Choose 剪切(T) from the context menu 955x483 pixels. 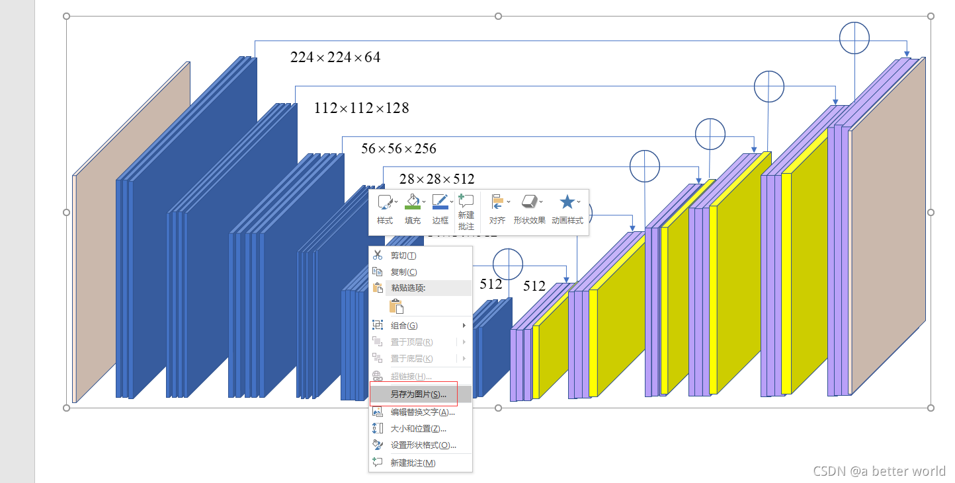point(420,256)
